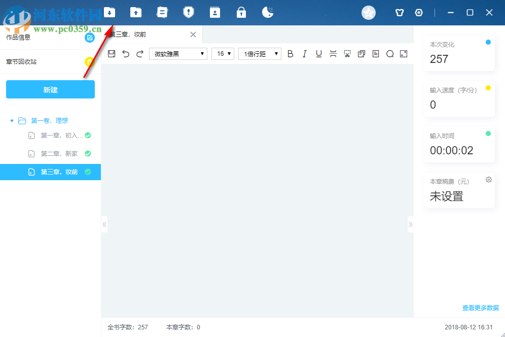Image resolution: width=505 pixels, height=337 pixels.
Task: Enable night mode with the moon icon
Action: coord(268,12)
